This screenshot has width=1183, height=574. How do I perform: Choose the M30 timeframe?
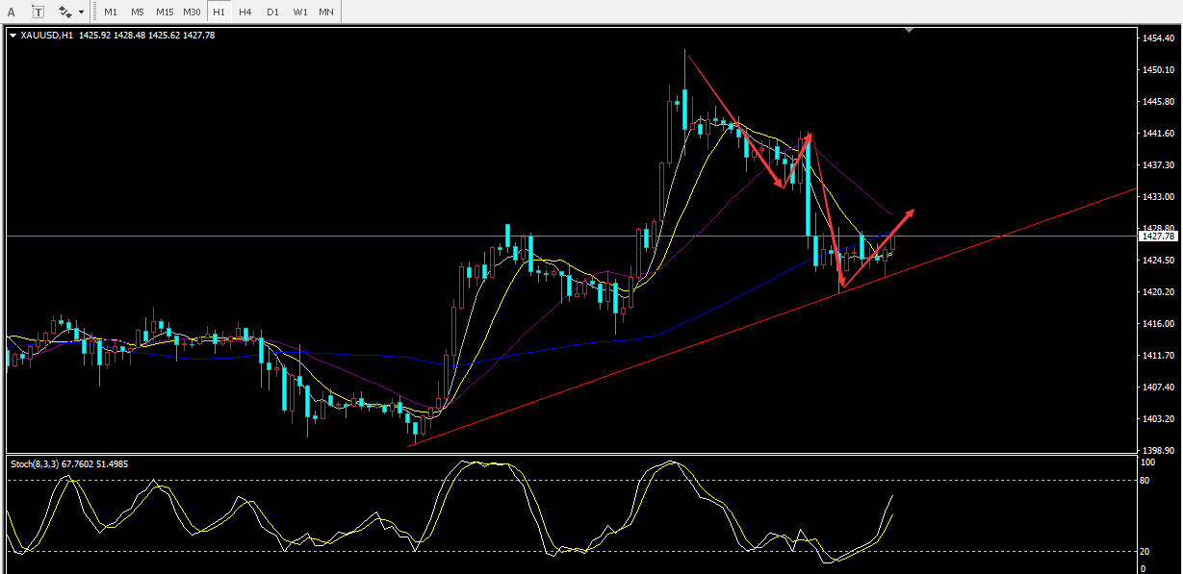[x=193, y=12]
